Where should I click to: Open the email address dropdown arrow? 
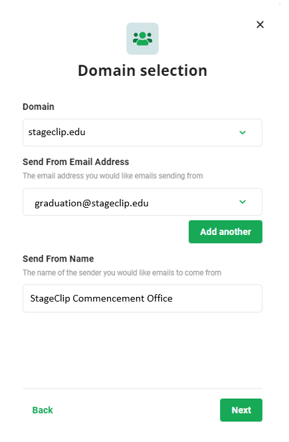(242, 202)
